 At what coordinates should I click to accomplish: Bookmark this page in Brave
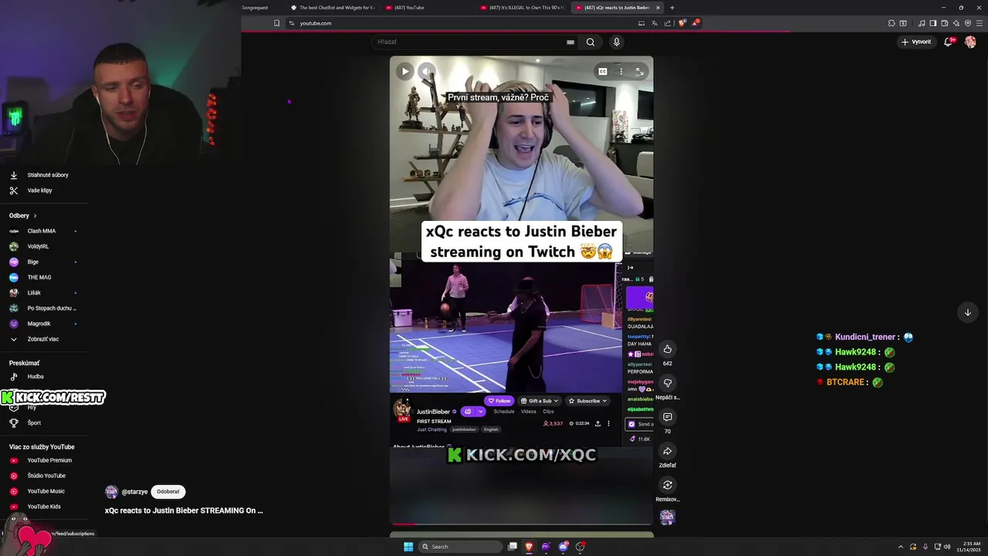(276, 23)
